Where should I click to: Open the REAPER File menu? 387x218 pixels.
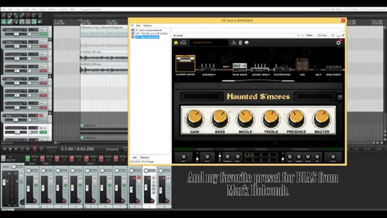(x=4, y=9)
